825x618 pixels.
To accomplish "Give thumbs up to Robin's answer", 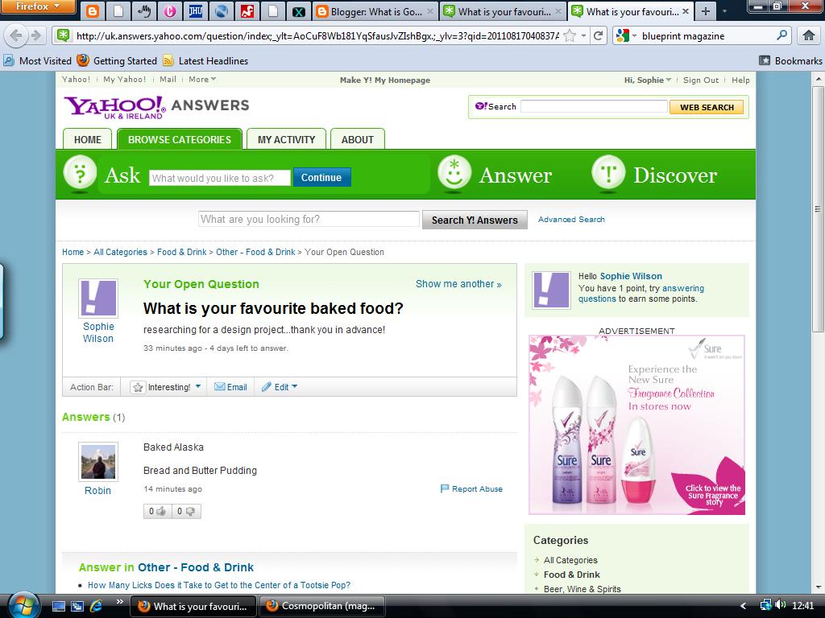I will click(157, 511).
